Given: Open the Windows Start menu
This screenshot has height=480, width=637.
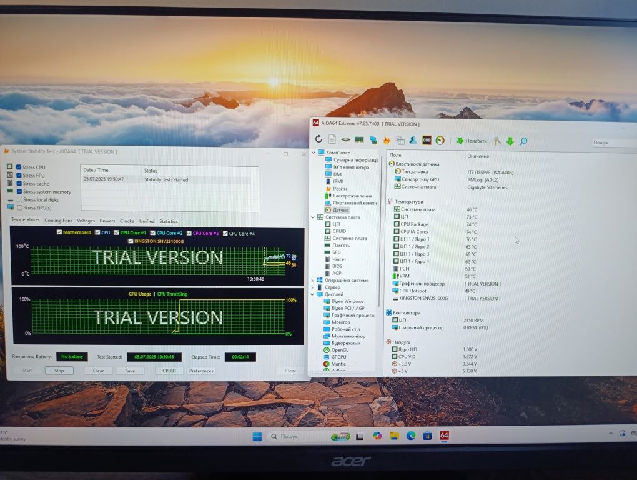Looking at the screenshot, I should [257, 436].
